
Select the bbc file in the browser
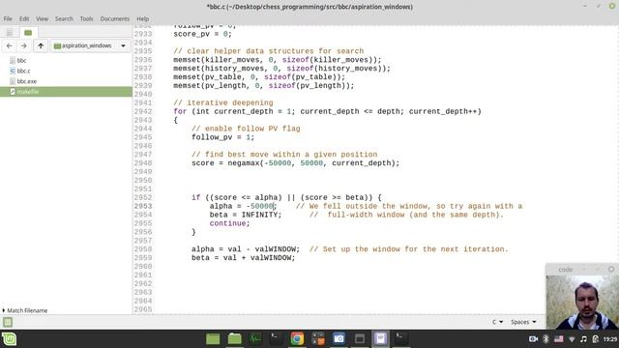21,60
